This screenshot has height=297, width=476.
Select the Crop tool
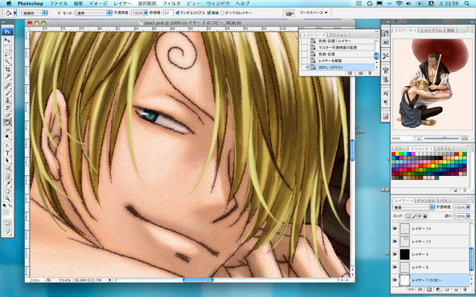[x=7, y=69]
